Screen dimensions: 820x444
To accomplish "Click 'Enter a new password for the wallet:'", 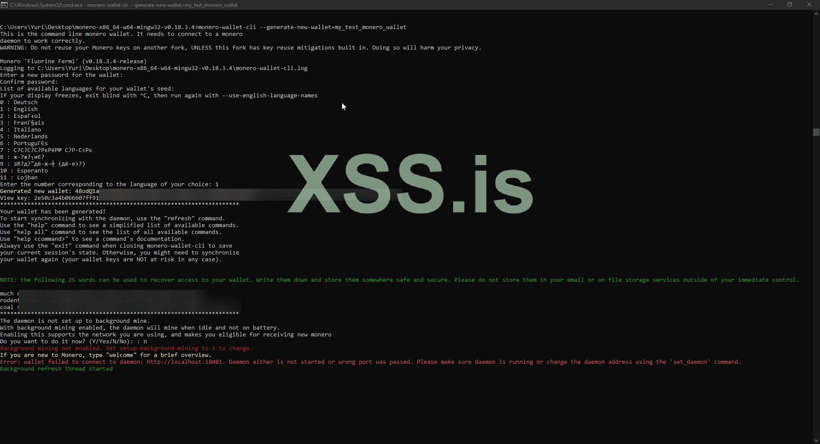I will pyautogui.click(x=61, y=75).
